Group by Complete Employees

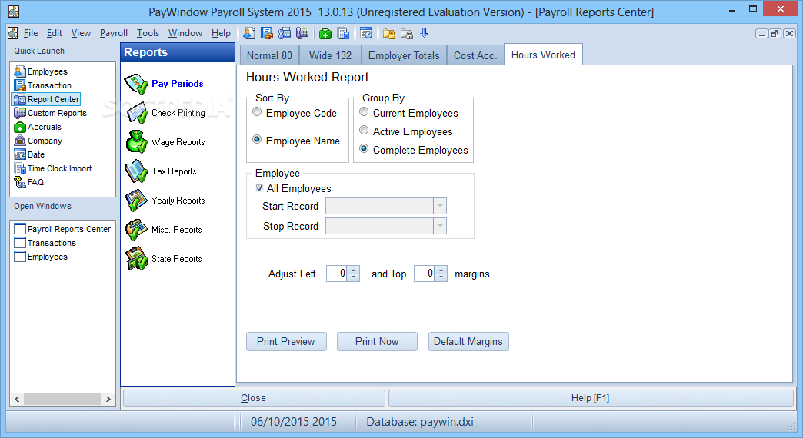(x=414, y=150)
